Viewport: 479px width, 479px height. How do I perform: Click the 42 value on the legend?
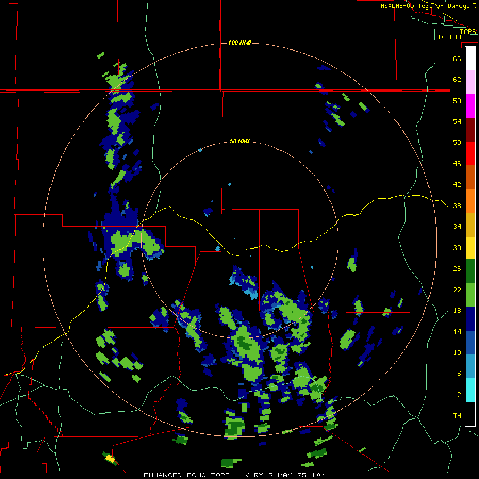tap(457, 185)
